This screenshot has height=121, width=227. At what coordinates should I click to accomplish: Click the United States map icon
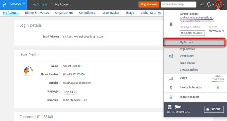(x=178, y=107)
